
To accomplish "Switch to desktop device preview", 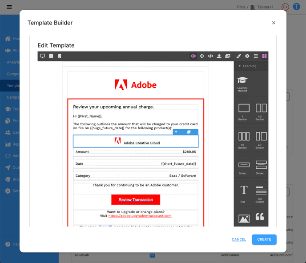I will coord(42,56).
